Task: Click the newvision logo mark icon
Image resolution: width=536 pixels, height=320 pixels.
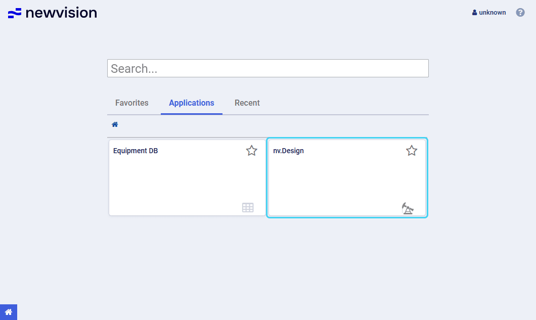Action: [15, 13]
